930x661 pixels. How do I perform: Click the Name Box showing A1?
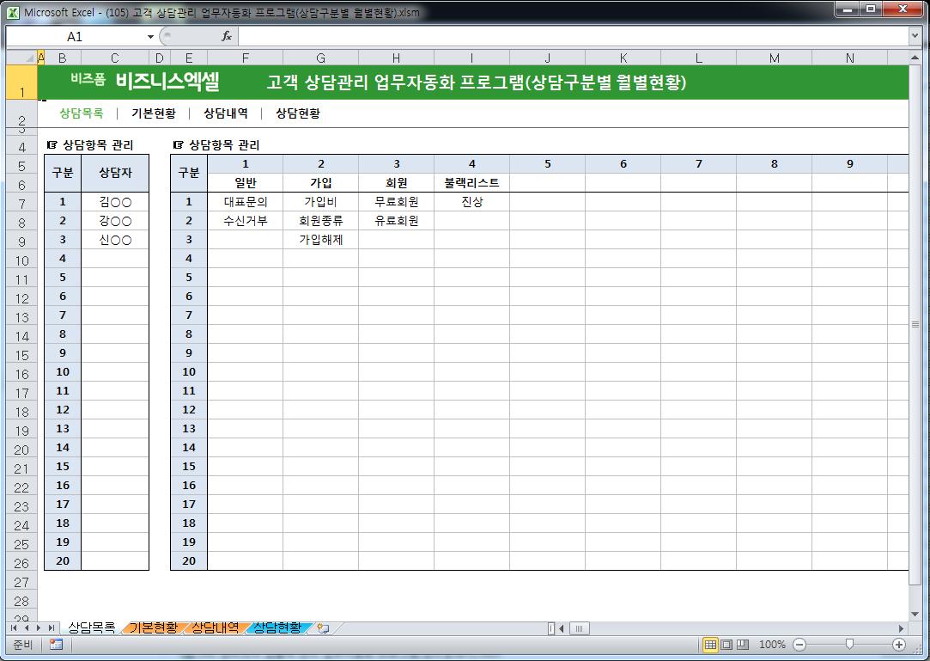point(75,37)
